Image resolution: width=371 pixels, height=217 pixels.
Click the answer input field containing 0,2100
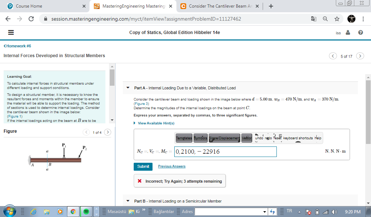click(225, 152)
